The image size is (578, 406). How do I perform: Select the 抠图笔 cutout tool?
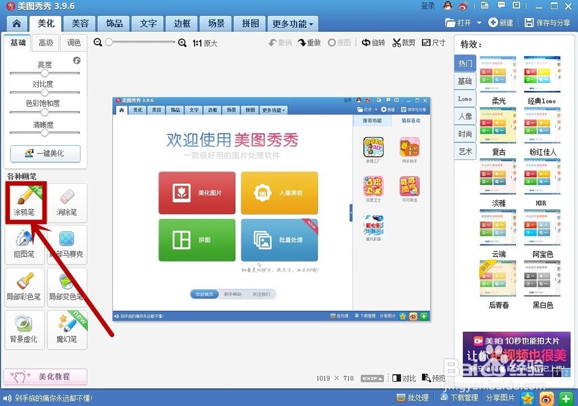pos(25,245)
